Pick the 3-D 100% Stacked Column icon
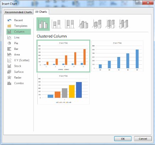Viewport: 155px width, 145px height. (110, 24)
